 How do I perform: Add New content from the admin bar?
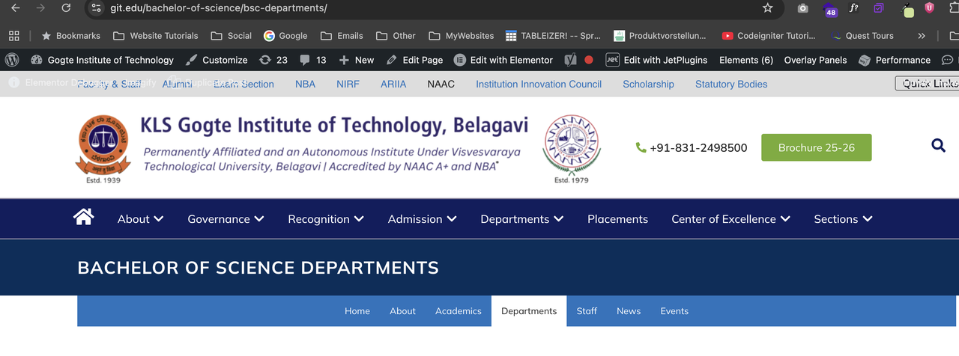357,60
